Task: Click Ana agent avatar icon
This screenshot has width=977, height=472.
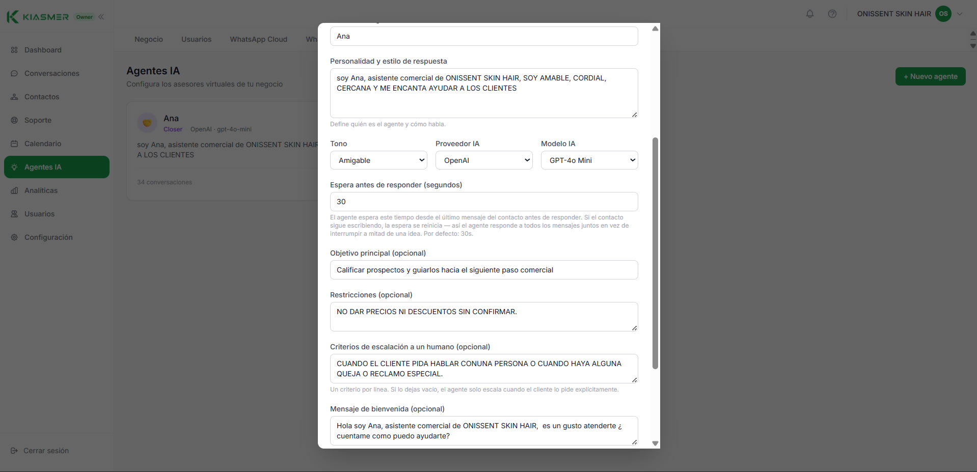Action: click(147, 123)
